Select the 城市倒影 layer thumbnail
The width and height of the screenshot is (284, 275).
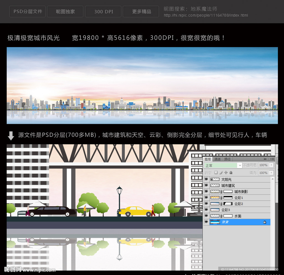(215, 192)
